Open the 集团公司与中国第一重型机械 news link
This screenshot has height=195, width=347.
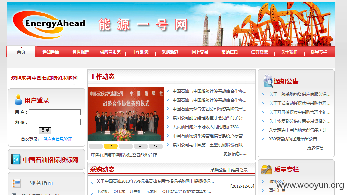[209, 145]
